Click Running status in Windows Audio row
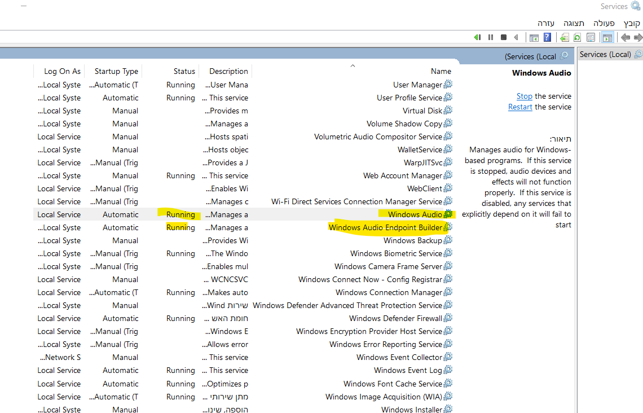 point(180,214)
